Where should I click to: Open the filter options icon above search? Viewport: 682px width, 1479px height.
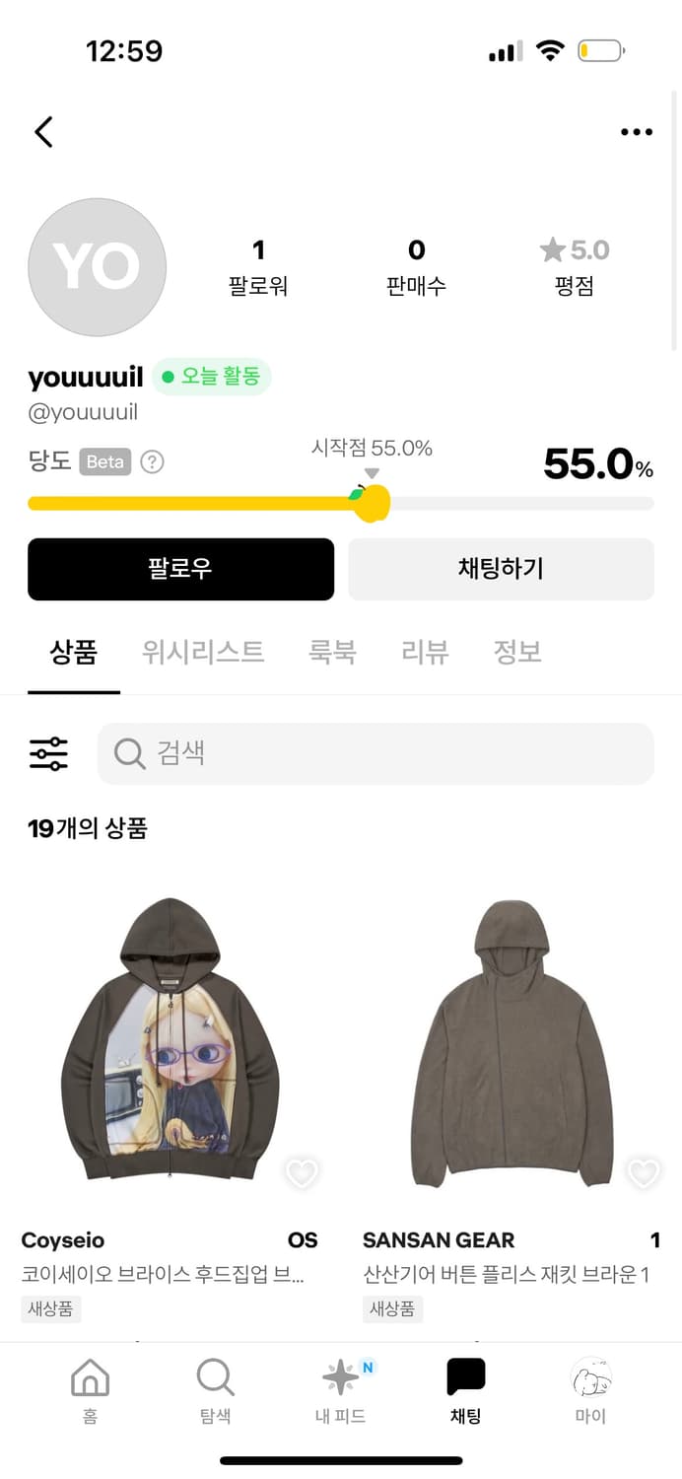pyautogui.click(x=48, y=753)
